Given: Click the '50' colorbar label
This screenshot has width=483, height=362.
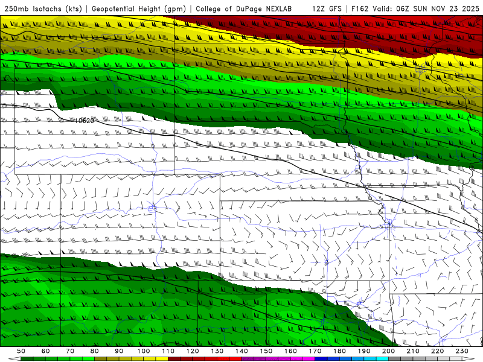Looking at the screenshot, I should (x=21, y=351).
